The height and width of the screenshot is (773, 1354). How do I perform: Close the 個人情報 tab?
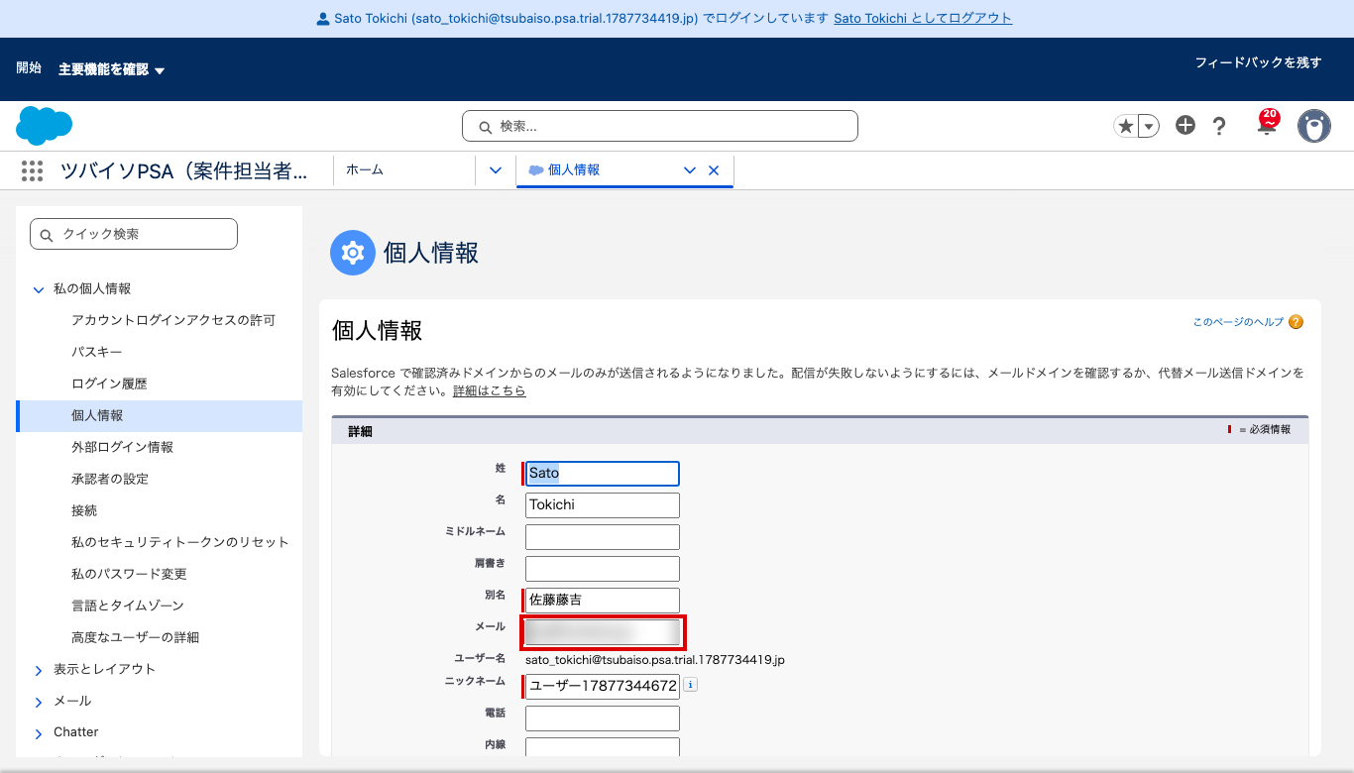[714, 170]
